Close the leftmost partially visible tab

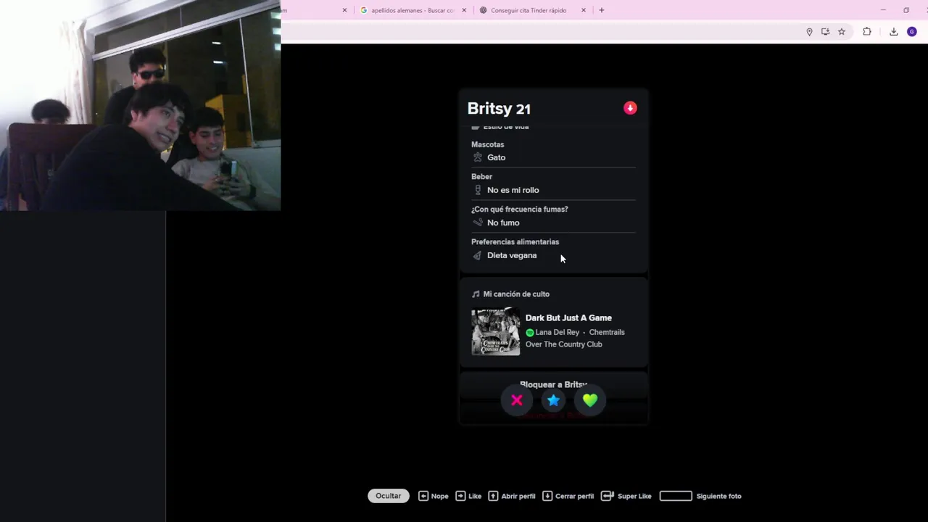click(x=344, y=10)
